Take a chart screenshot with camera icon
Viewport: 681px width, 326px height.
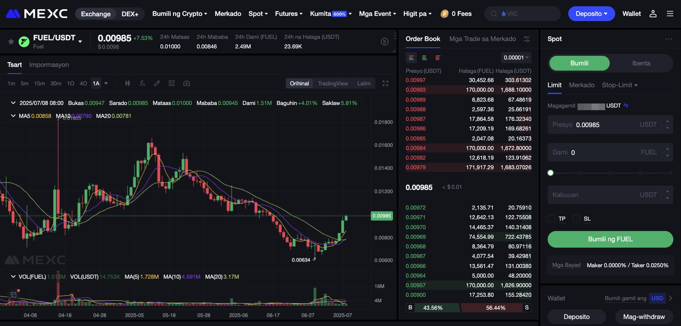pyautogui.click(x=187, y=84)
